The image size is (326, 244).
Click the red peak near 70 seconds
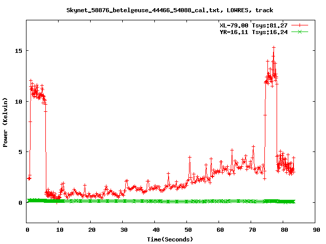pos(253,147)
